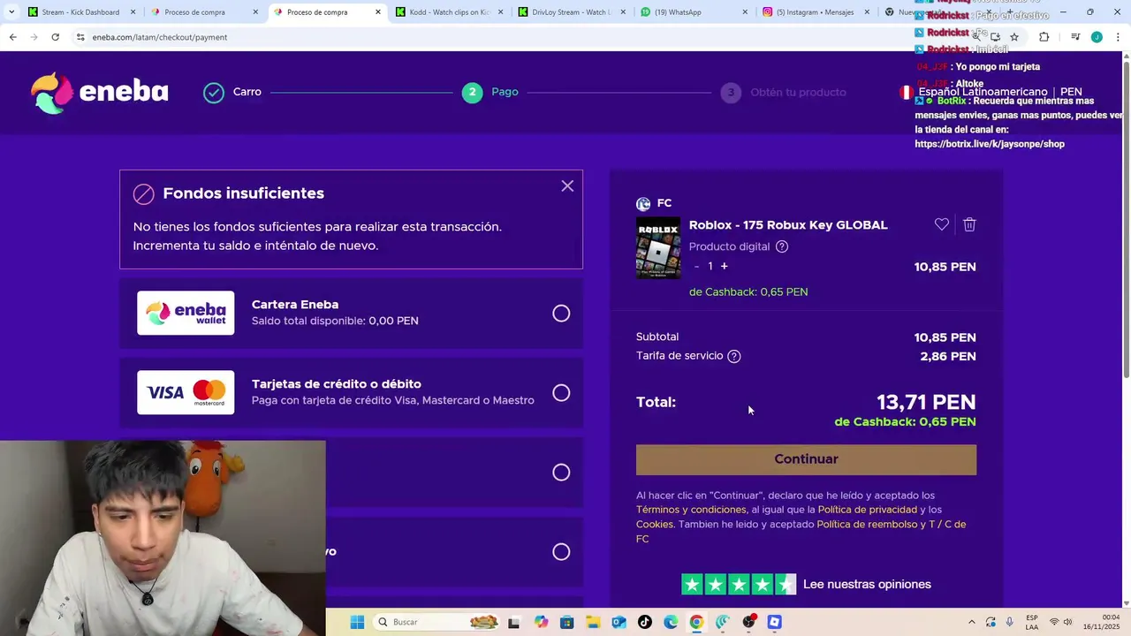Switch to Instagram Mensajes tab
The image size is (1131, 636).
tap(814, 12)
